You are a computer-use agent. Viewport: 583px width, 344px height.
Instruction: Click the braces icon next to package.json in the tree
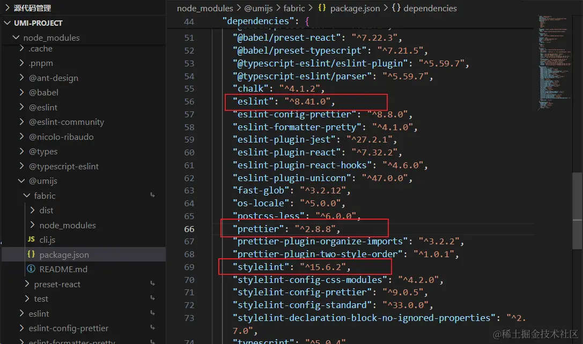(31, 255)
